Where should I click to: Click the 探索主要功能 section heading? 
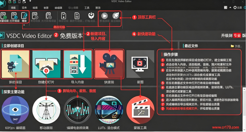point(14,92)
